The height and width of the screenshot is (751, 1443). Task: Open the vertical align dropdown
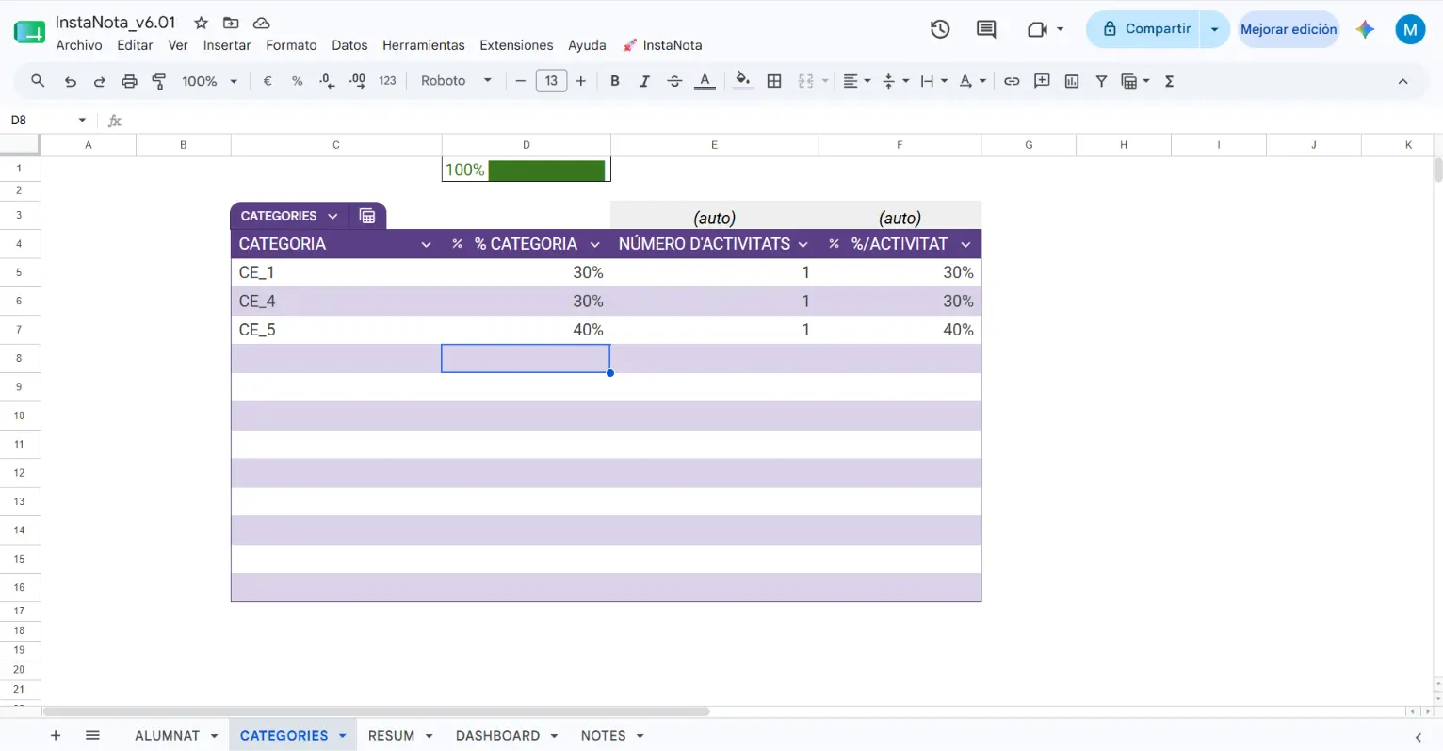click(895, 81)
